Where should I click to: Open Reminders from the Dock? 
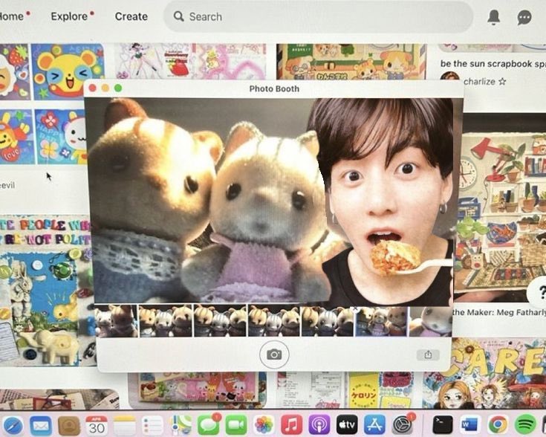[x=152, y=426]
